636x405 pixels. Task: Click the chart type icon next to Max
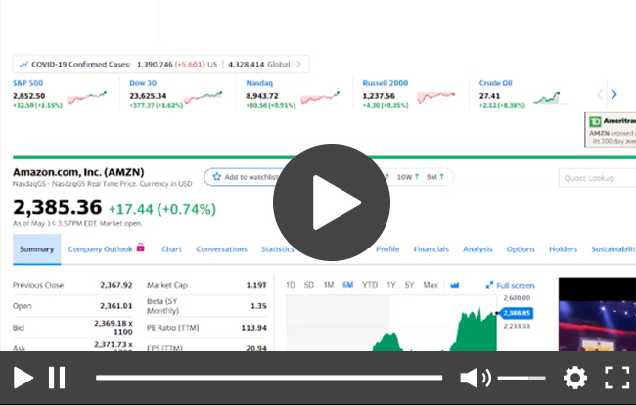455,285
